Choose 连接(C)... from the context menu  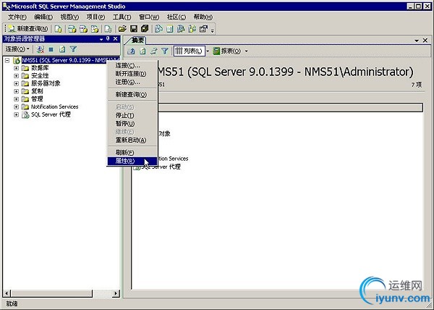132,65
